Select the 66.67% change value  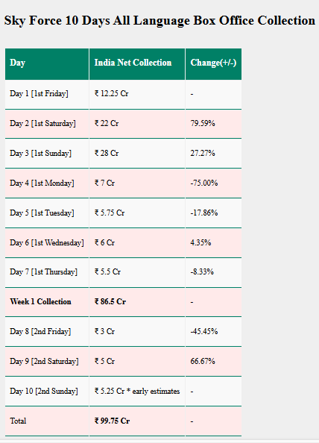(x=203, y=362)
